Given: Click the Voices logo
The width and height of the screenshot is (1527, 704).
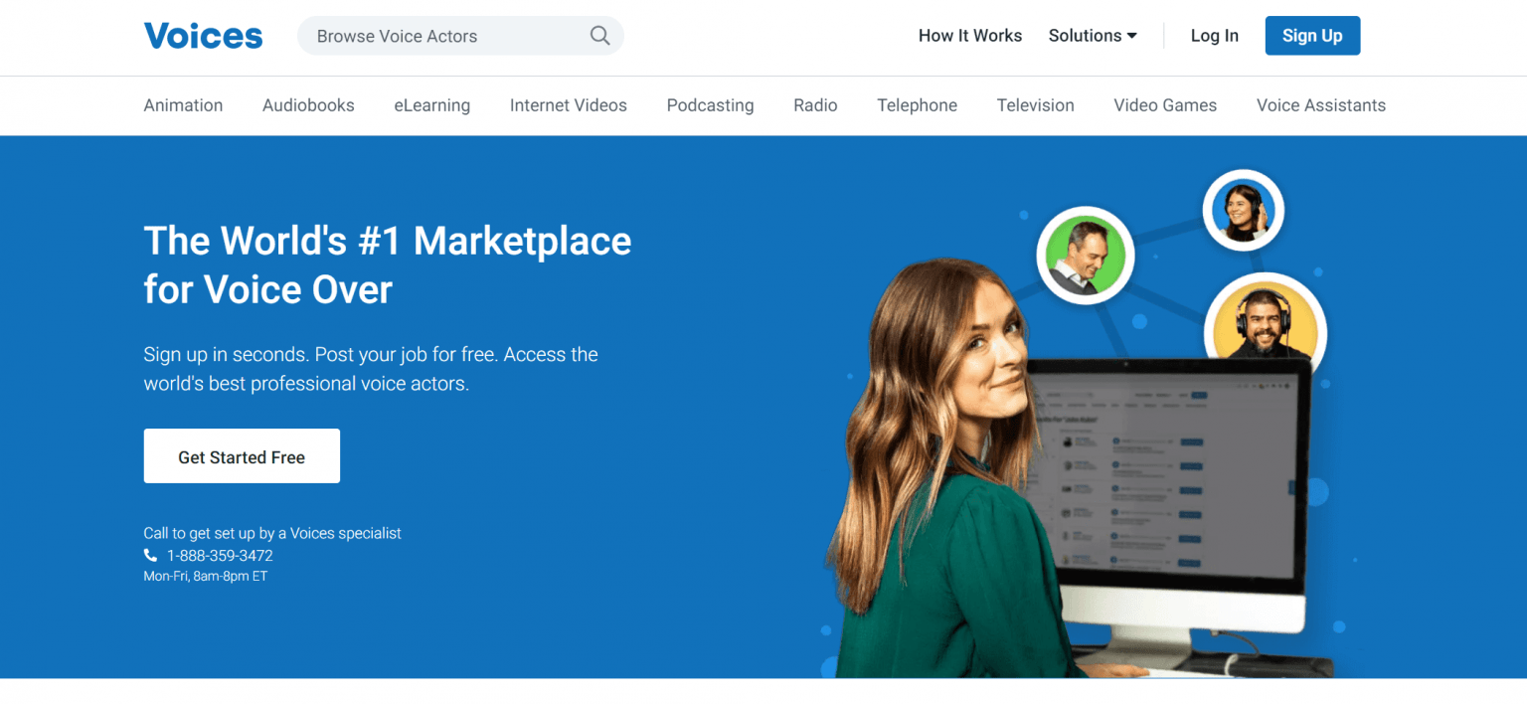Looking at the screenshot, I should [x=204, y=36].
